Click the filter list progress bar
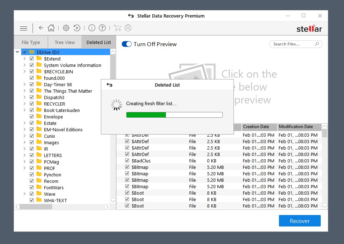Viewport: 344px width, 244px height. click(175, 114)
